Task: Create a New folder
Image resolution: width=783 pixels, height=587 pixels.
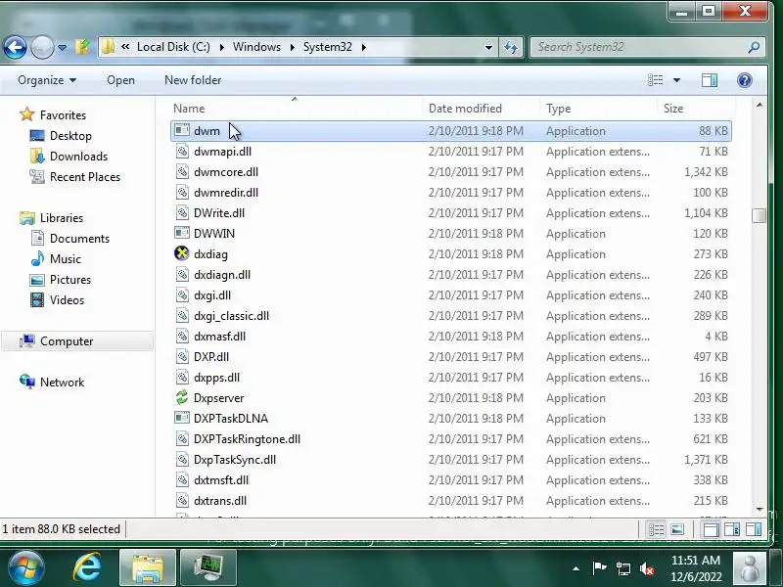Action: 193,80
